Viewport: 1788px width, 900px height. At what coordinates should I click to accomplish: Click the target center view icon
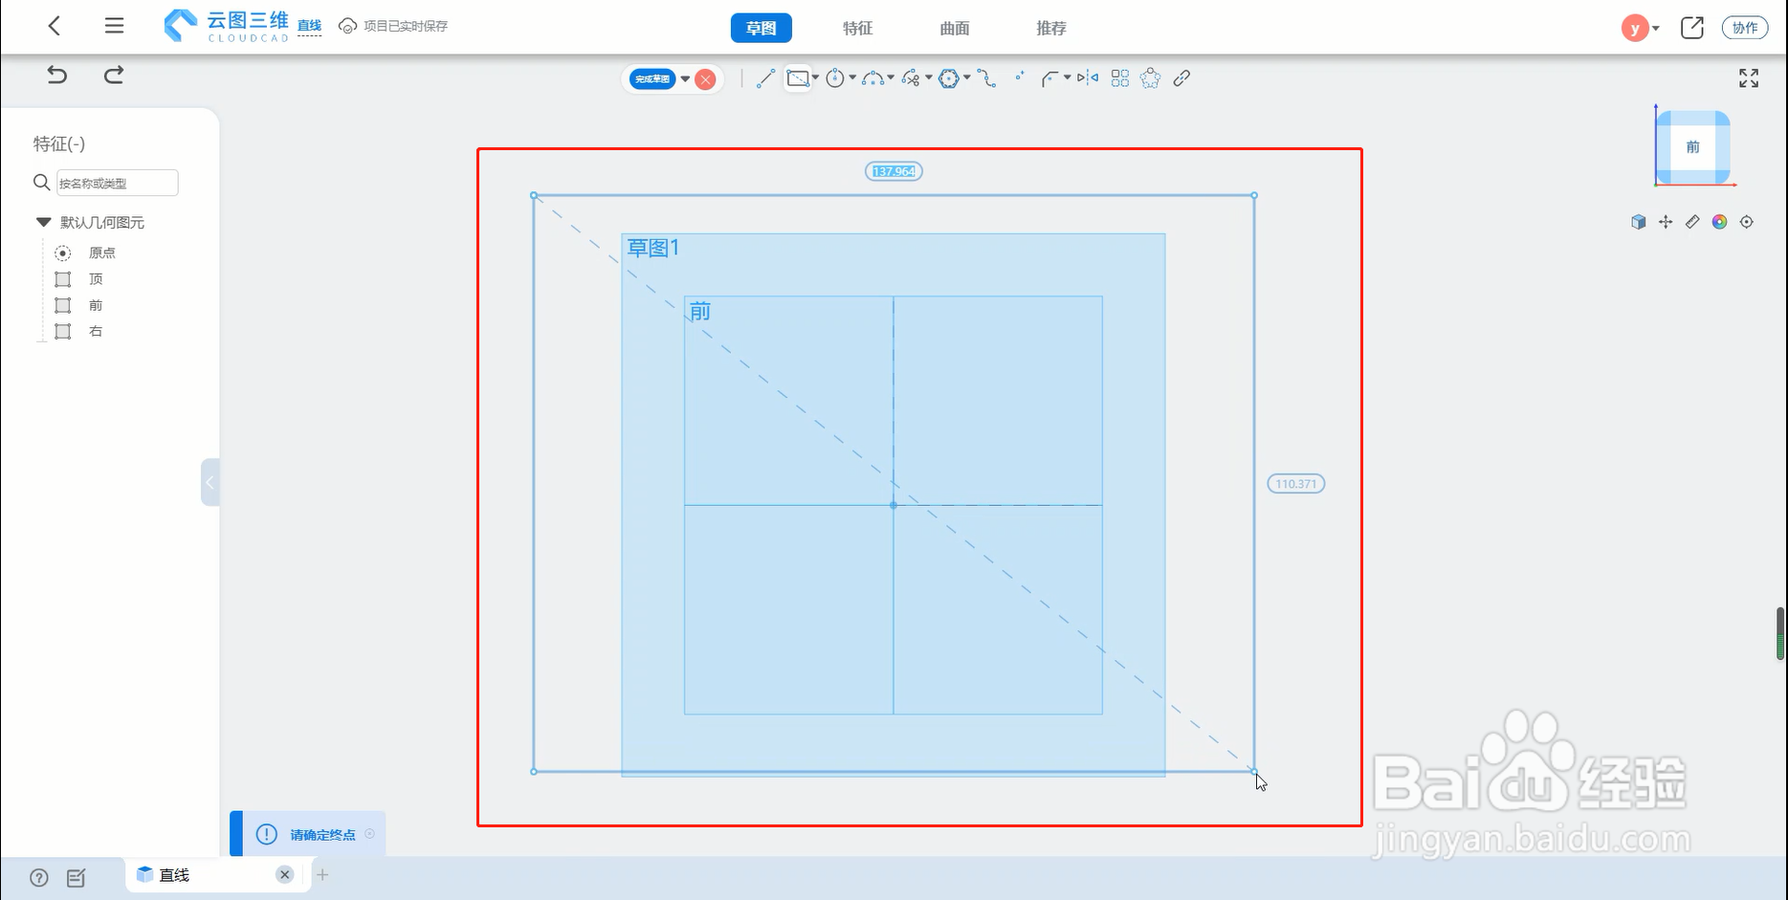1747,222
